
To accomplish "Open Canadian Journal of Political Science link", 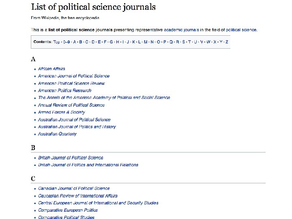I will 74,188.
